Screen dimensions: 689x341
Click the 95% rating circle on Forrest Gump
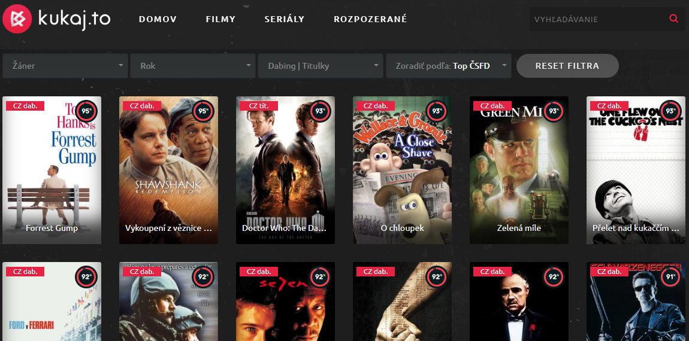coord(86,111)
